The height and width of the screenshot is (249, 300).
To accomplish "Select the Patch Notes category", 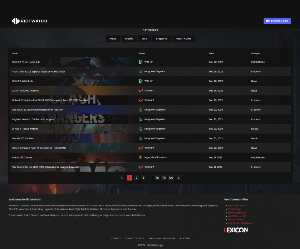I will 183,39.
